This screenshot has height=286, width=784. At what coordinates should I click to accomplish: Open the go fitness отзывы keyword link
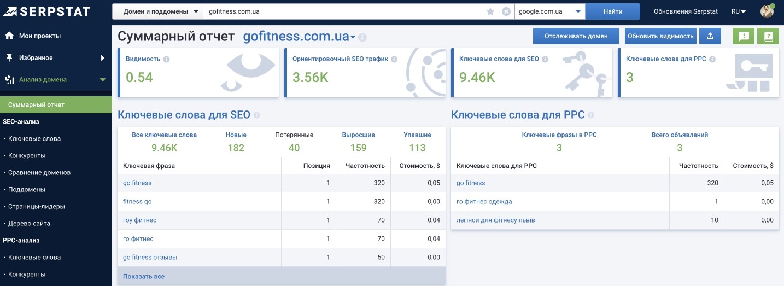point(150,257)
